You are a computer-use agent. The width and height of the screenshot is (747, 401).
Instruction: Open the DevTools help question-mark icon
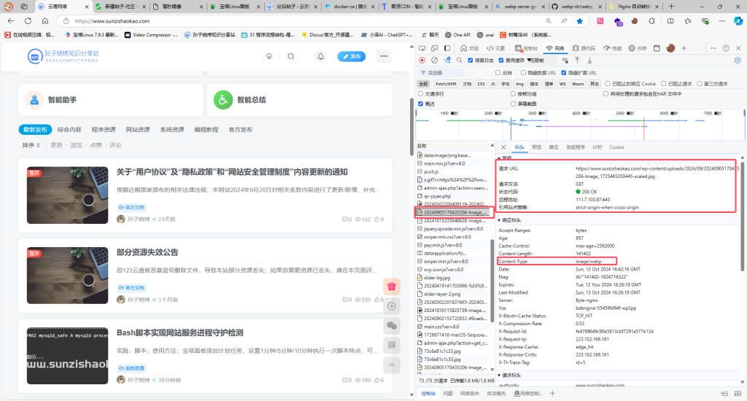click(726, 48)
